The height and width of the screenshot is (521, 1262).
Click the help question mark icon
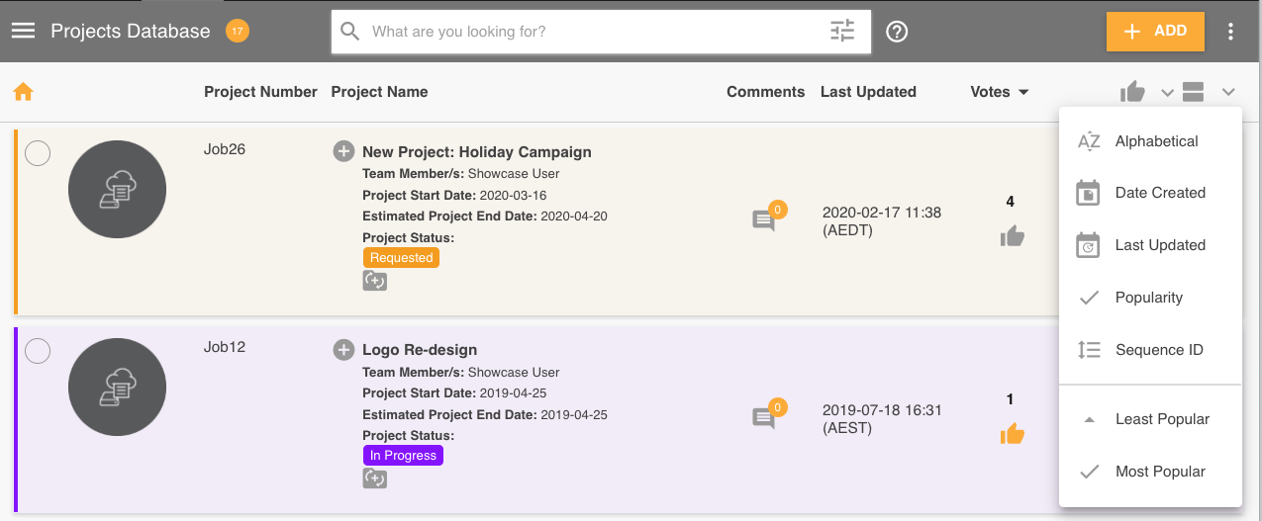[897, 32]
